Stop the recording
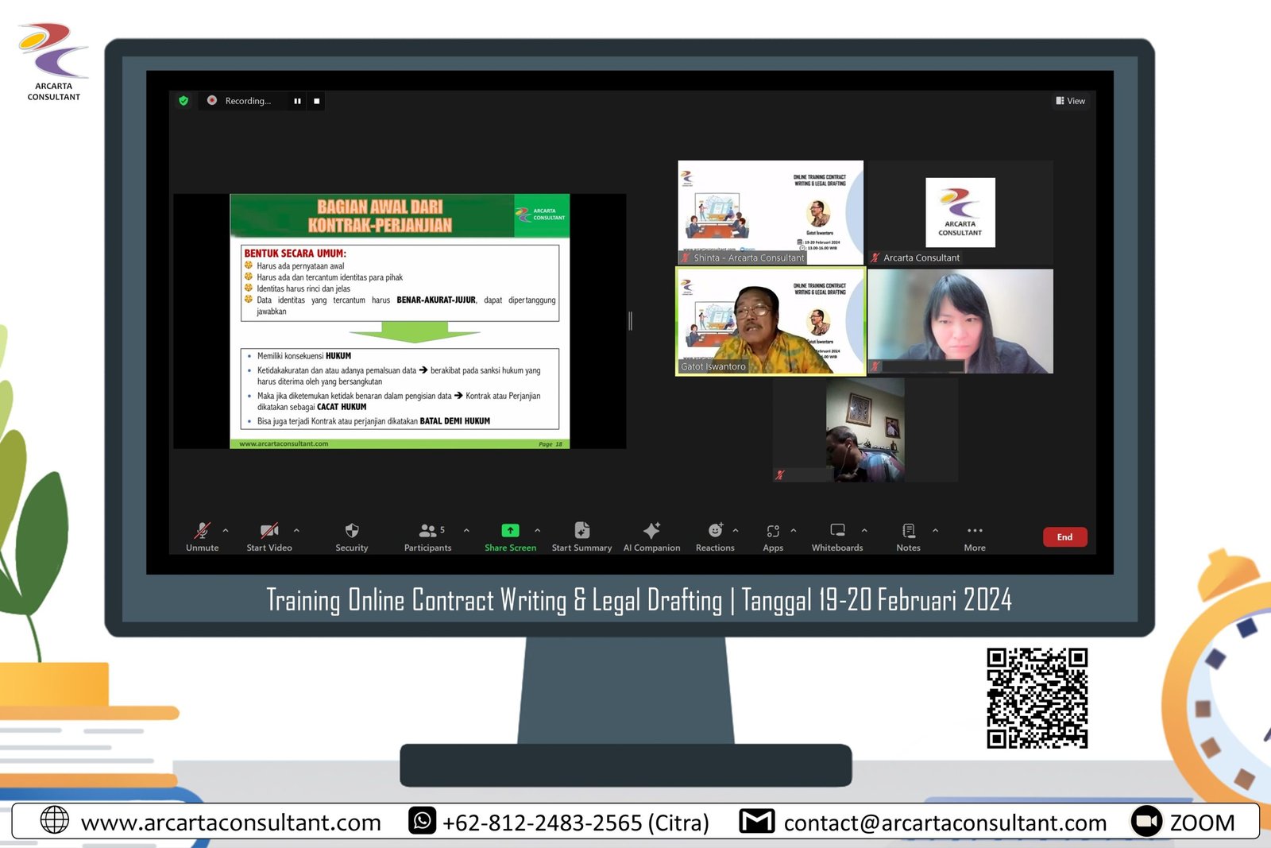The image size is (1271, 848). (x=317, y=101)
